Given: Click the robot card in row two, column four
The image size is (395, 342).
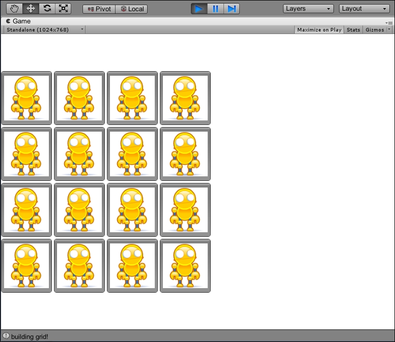Looking at the screenshot, I should (185, 154).
